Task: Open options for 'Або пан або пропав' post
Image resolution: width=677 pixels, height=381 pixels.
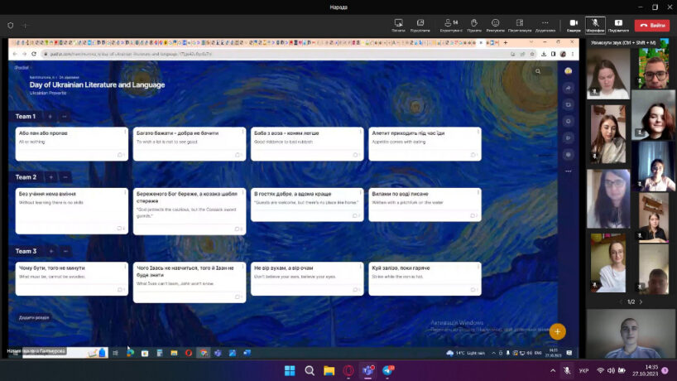Action: [126, 133]
